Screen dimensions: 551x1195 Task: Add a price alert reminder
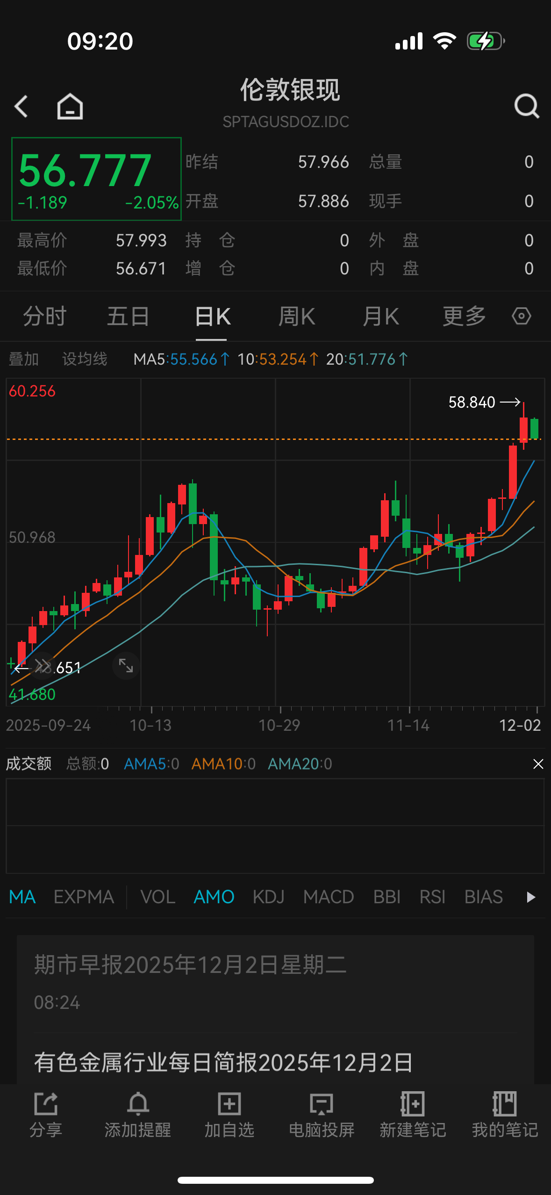tap(138, 1115)
